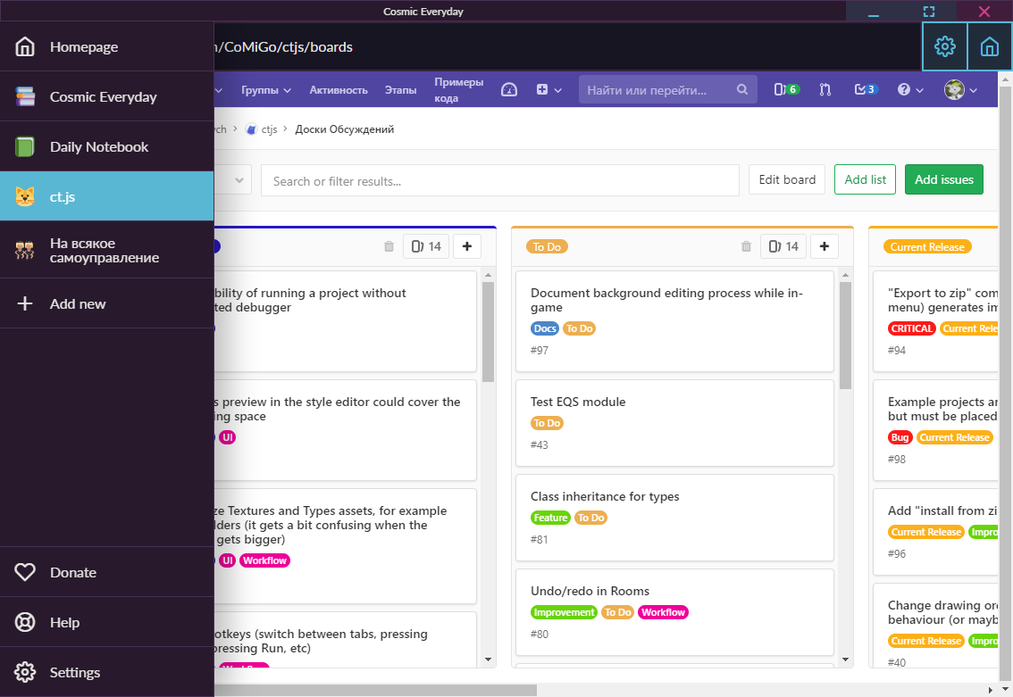Click the Add issues button
The image size is (1013, 697).
(944, 179)
